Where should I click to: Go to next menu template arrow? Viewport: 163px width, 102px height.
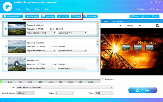click(x=140, y=26)
